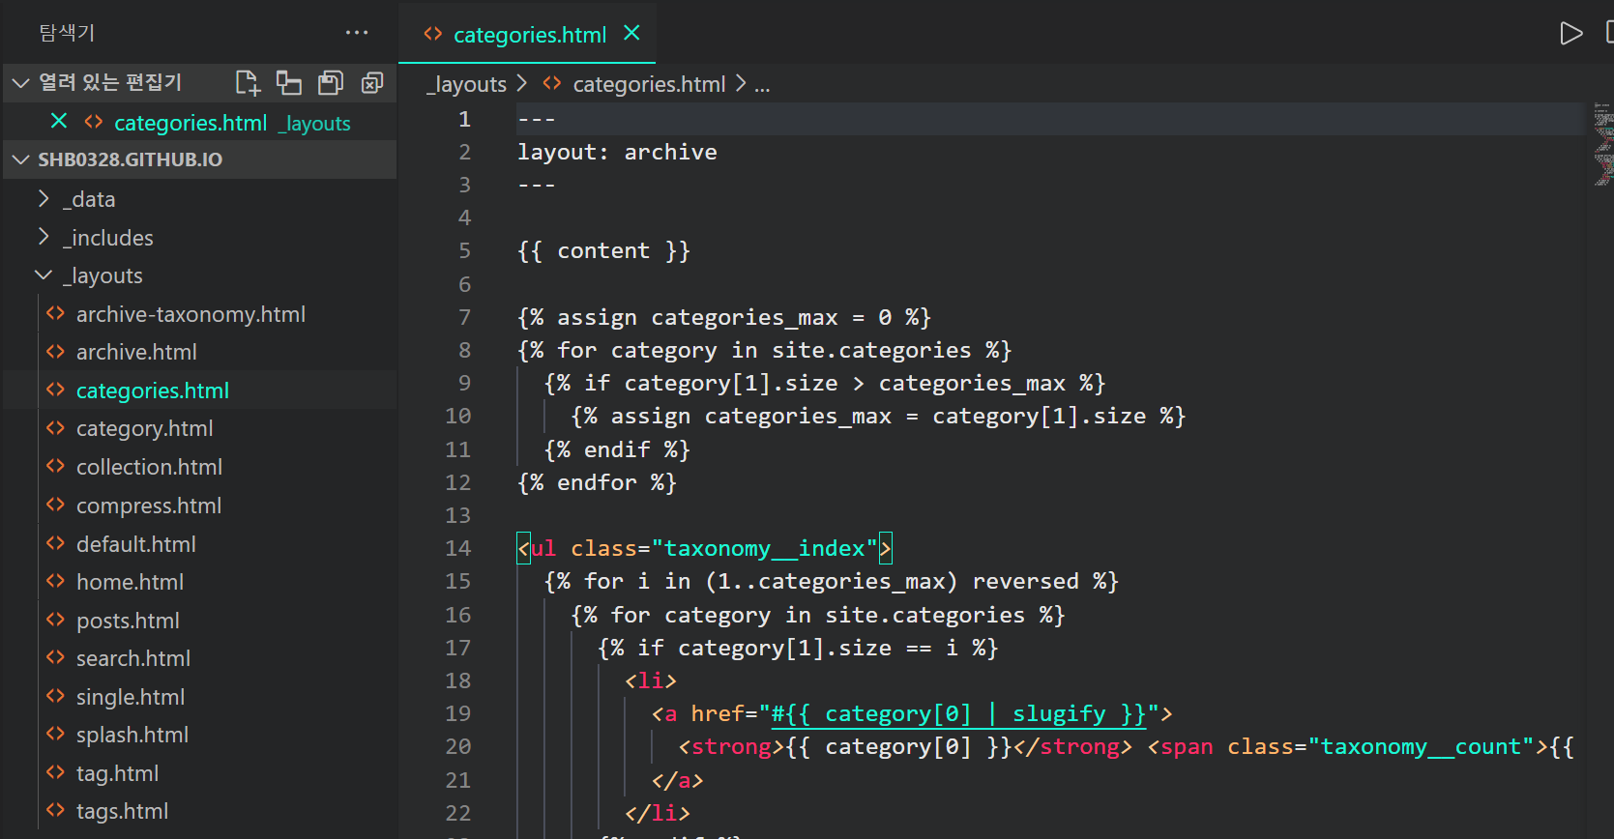Click the file icon in the editor tab

pyautogui.click(x=432, y=34)
